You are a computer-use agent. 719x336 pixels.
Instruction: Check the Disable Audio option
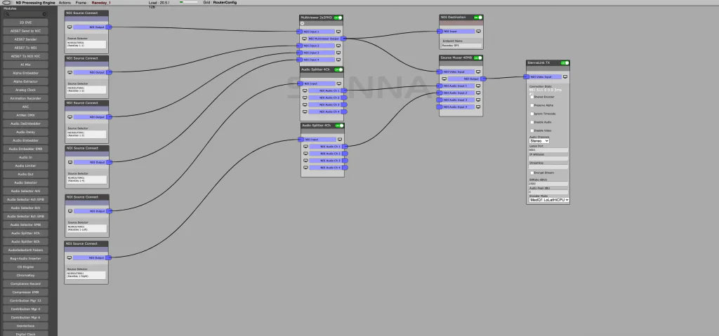532,122
